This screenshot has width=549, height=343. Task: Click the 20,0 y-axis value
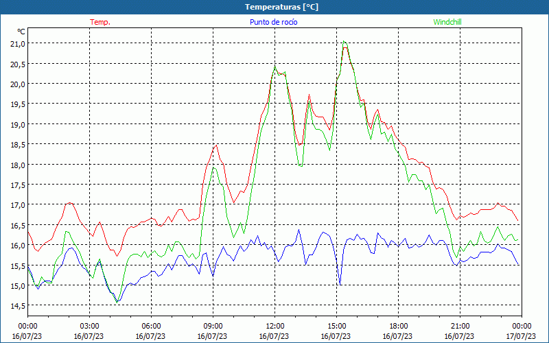(18, 84)
